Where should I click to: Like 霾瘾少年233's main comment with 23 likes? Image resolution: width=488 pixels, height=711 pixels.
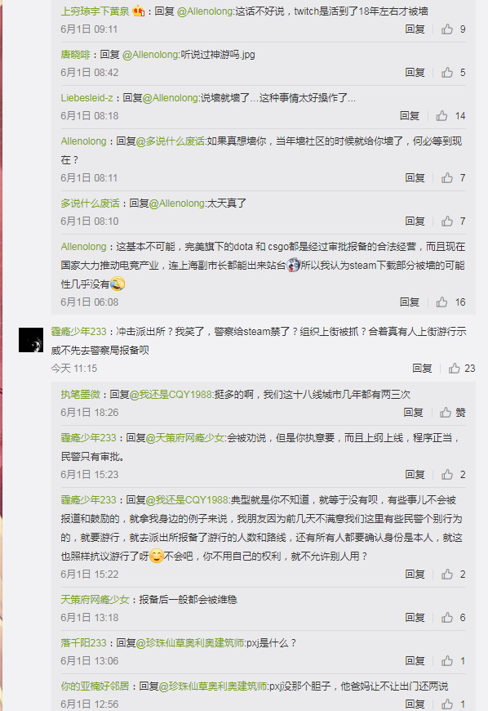(x=454, y=369)
